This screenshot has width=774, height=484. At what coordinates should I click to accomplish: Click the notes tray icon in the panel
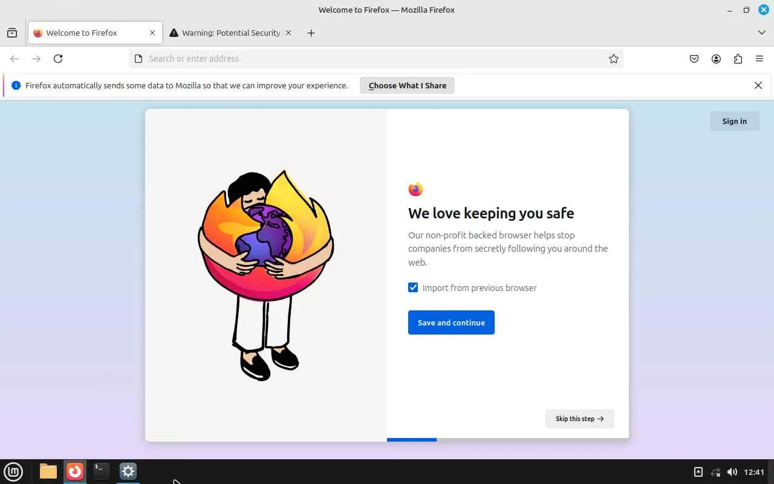pyautogui.click(x=698, y=472)
